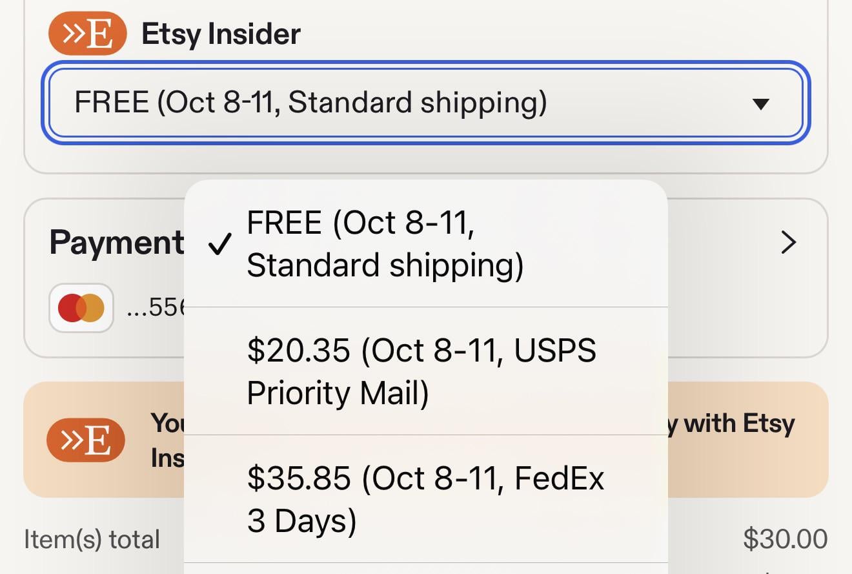852x574 pixels.
Task: Choose the $35.85 FedEx 3 Days option
Action: tap(425, 498)
